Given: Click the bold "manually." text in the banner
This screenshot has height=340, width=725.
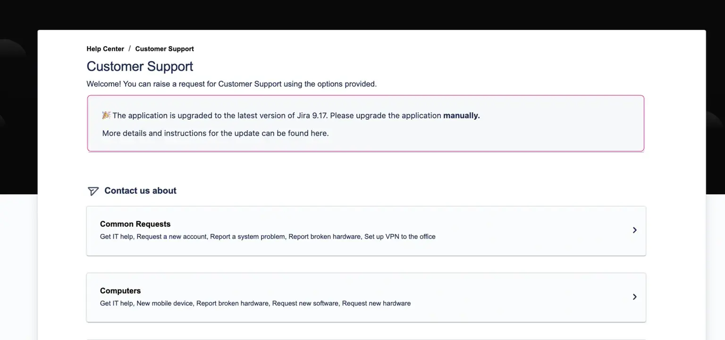Looking at the screenshot, I should point(461,116).
